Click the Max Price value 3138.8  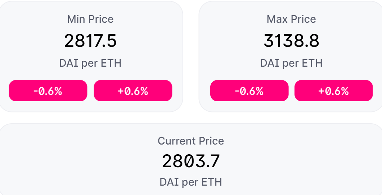point(291,41)
